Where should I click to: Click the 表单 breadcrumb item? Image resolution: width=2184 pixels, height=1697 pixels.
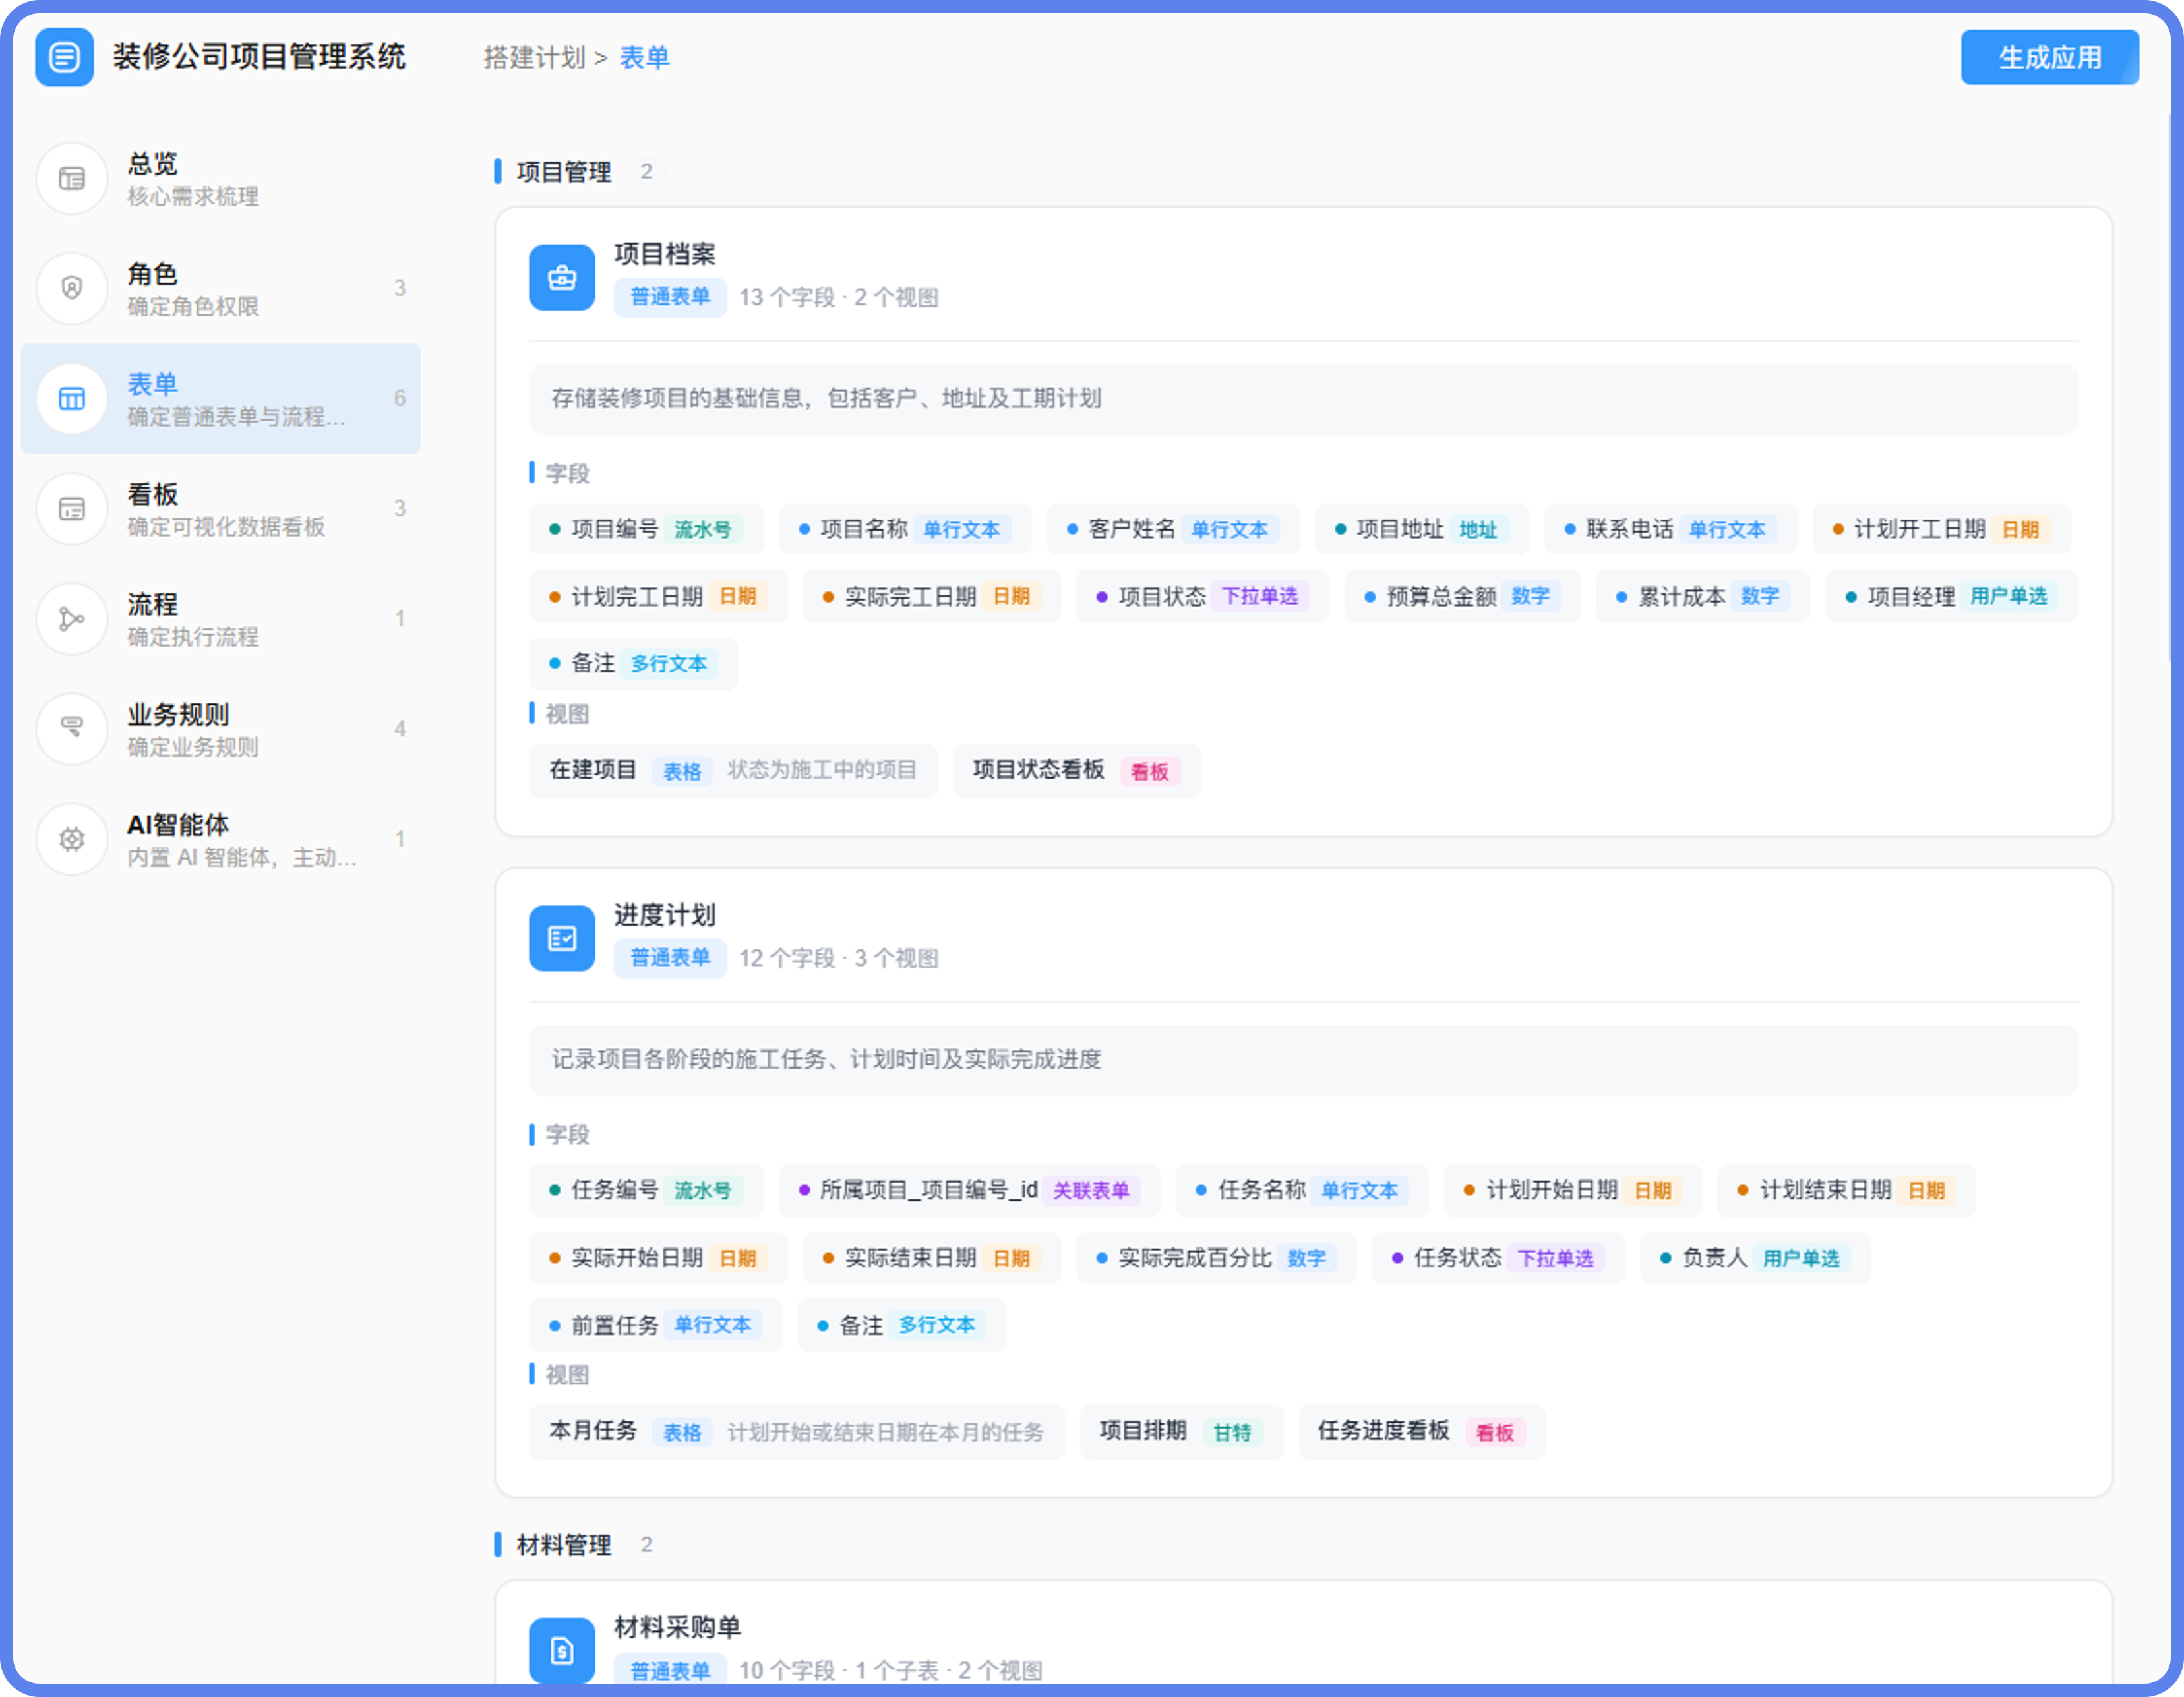coord(644,57)
